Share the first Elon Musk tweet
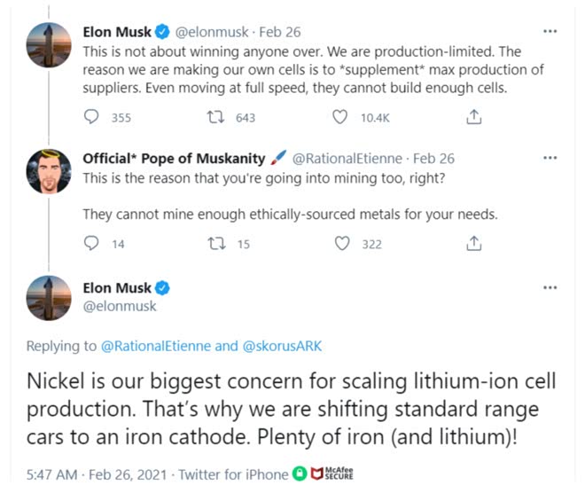 pyautogui.click(x=473, y=117)
